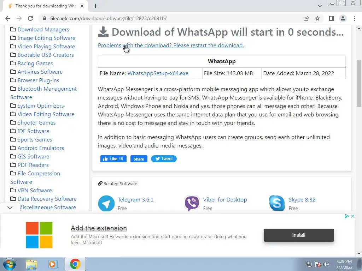Open a new browser tab
This screenshot has width=362, height=271.
coord(95,6)
